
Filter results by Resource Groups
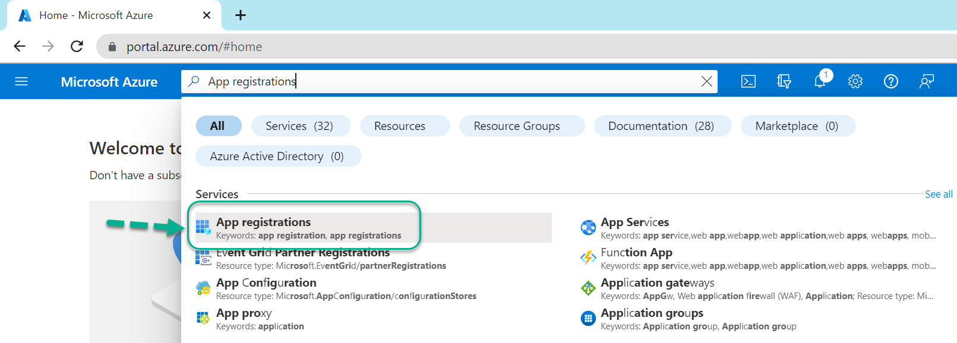(522, 126)
